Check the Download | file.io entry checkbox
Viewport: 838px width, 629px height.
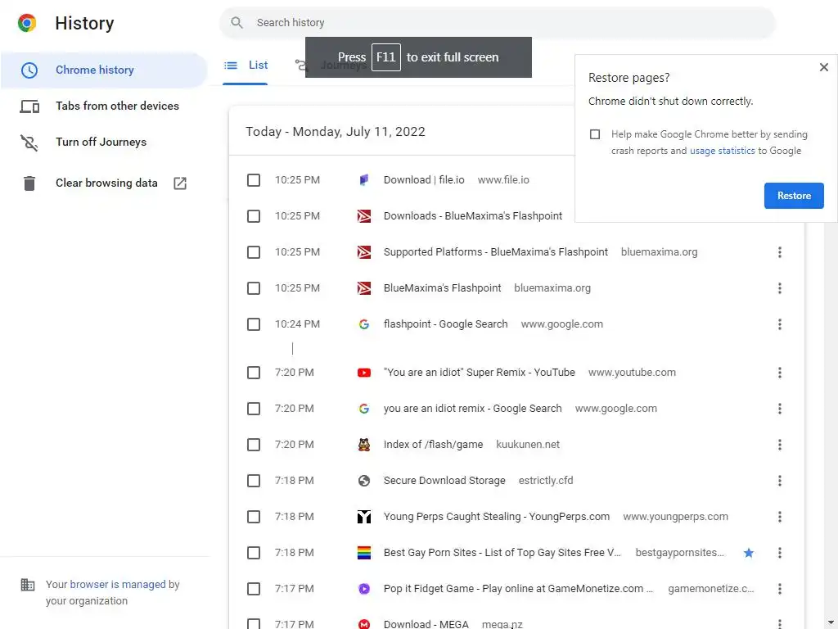tap(254, 180)
